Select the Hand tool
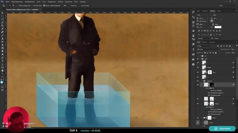The width and height of the screenshot is (238, 133). point(2,71)
